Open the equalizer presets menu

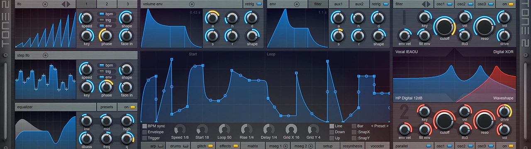[107, 107]
